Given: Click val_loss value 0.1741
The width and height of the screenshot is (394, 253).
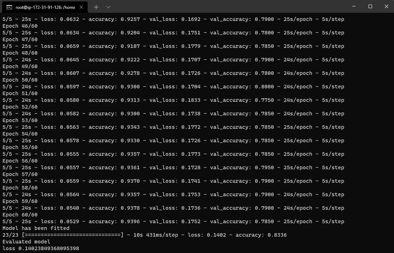Looking at the screenshot, I should pyautogui.click(x=191, y=181).
